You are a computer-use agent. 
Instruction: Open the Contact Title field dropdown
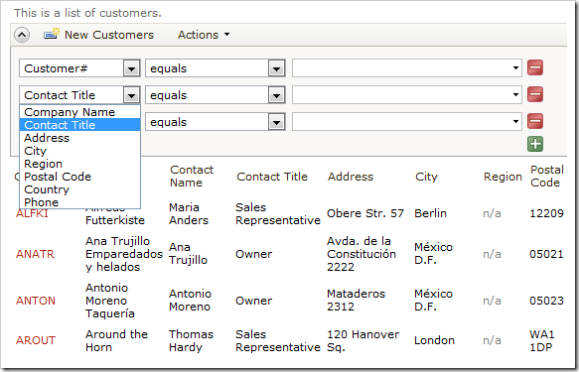click(x=131, y=95)
